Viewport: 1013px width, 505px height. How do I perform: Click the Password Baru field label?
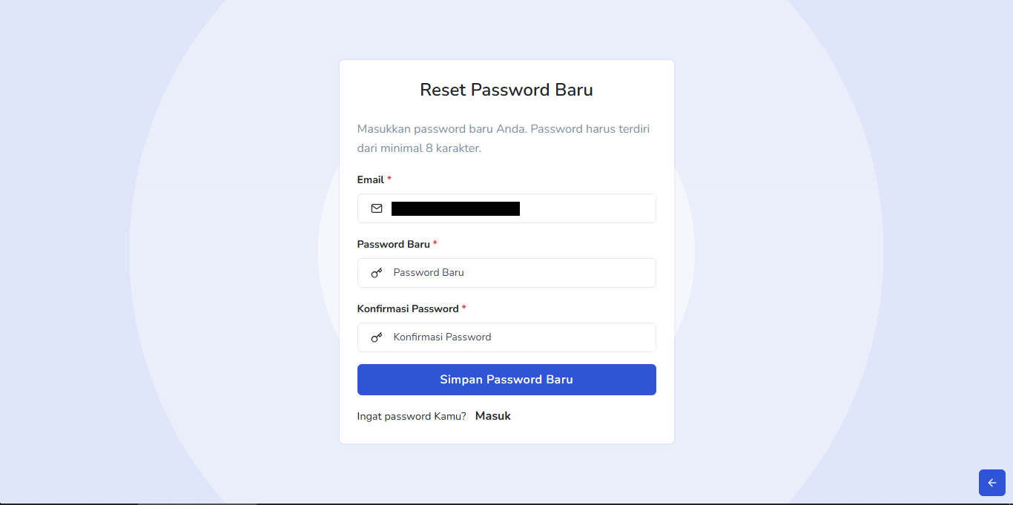pyautogui.click(x=394, y=244)
